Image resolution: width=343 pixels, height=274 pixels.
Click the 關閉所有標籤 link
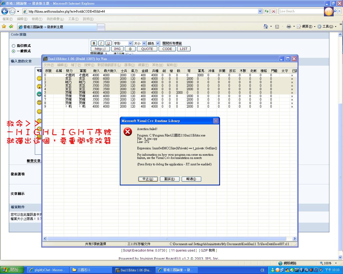(172, 43)
